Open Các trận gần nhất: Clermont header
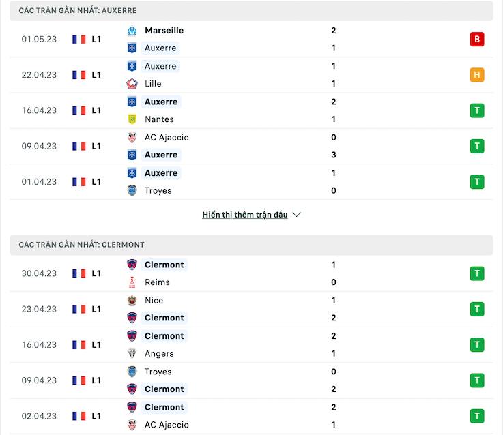Screen dimensions: 503x435 251,245
